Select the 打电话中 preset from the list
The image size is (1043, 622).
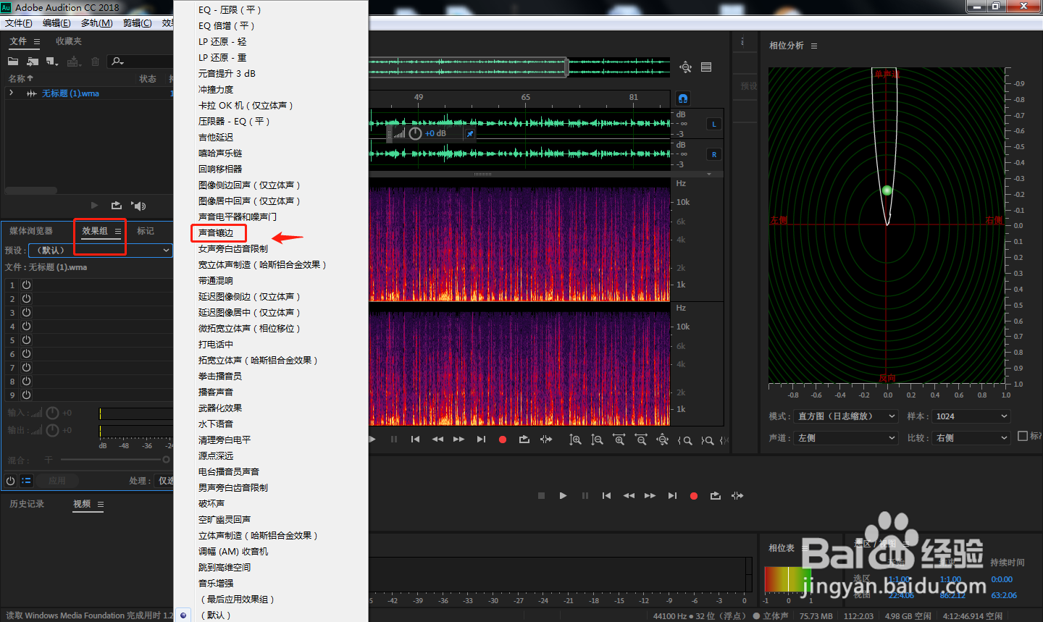(x=216, y=344)
